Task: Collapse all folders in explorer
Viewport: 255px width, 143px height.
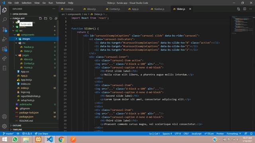Action: click(56, 18)
